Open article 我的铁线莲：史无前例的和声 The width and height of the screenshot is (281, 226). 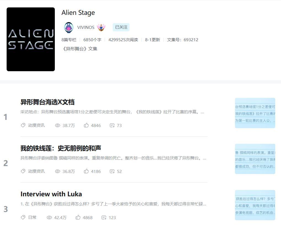[61, 148]
